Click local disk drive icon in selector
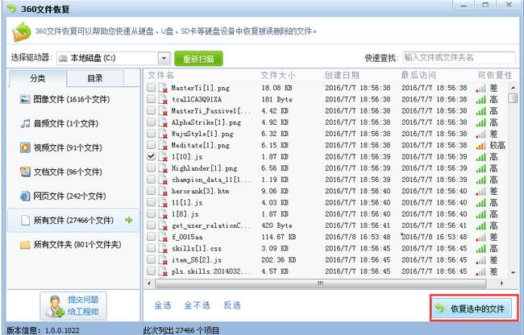 (x=63, y=59)
